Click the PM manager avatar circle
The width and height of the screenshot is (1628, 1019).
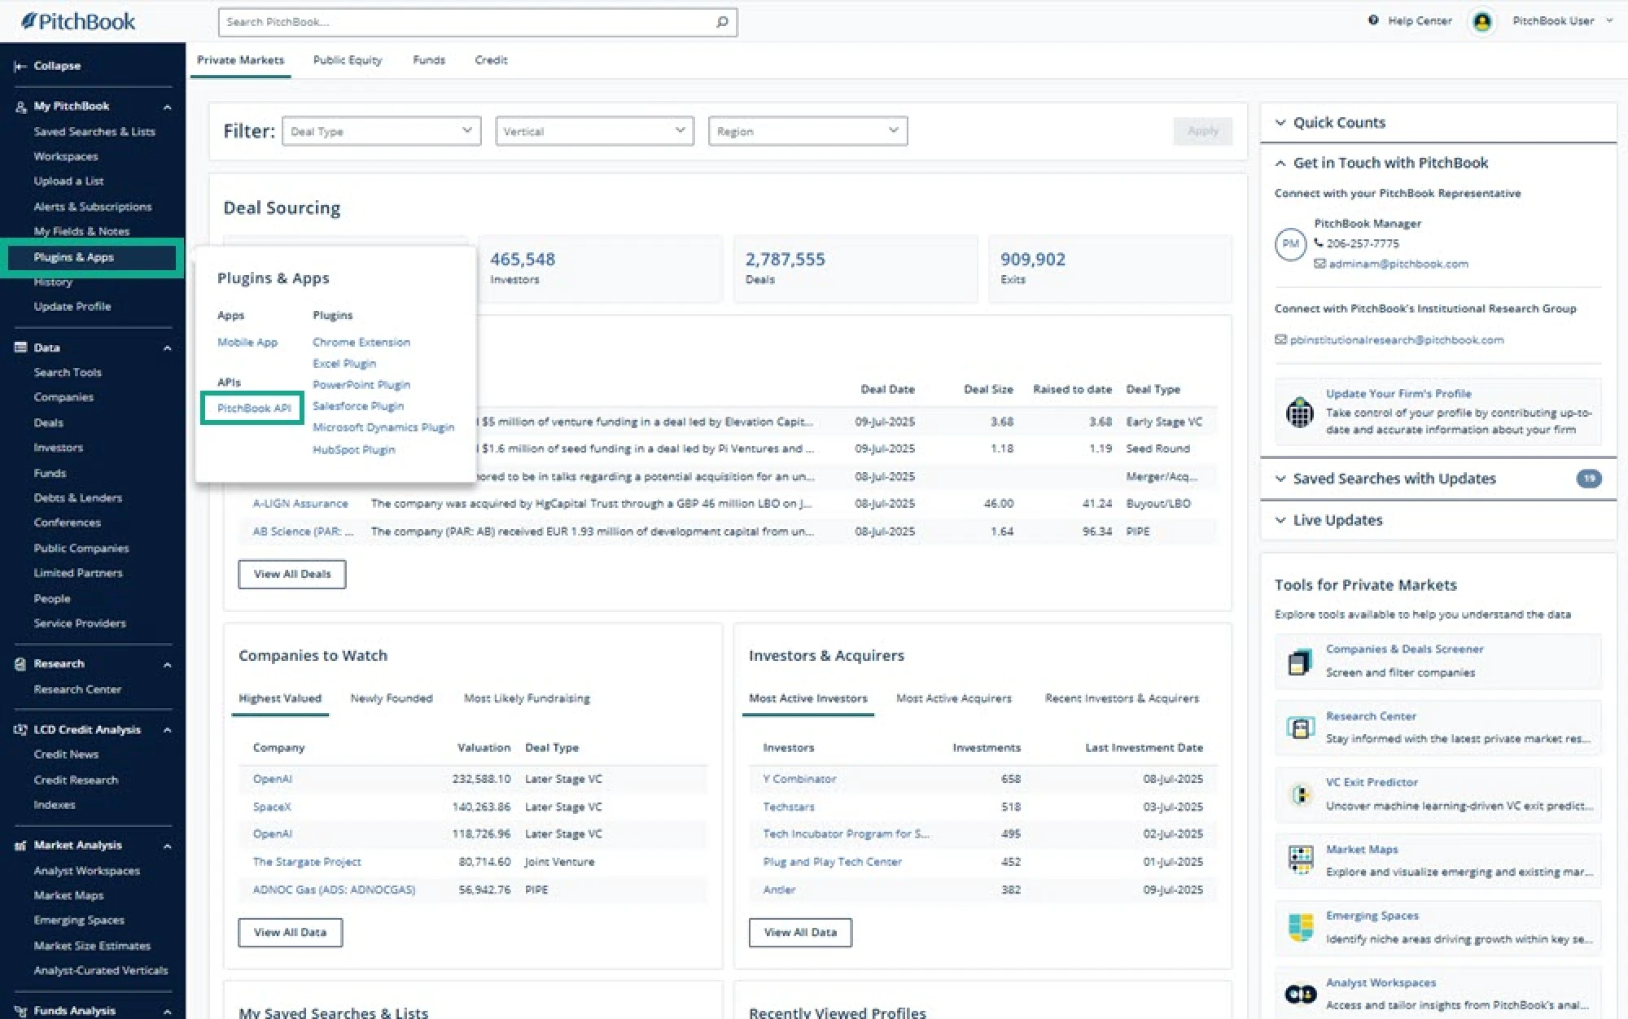[x=1290, y=244]
